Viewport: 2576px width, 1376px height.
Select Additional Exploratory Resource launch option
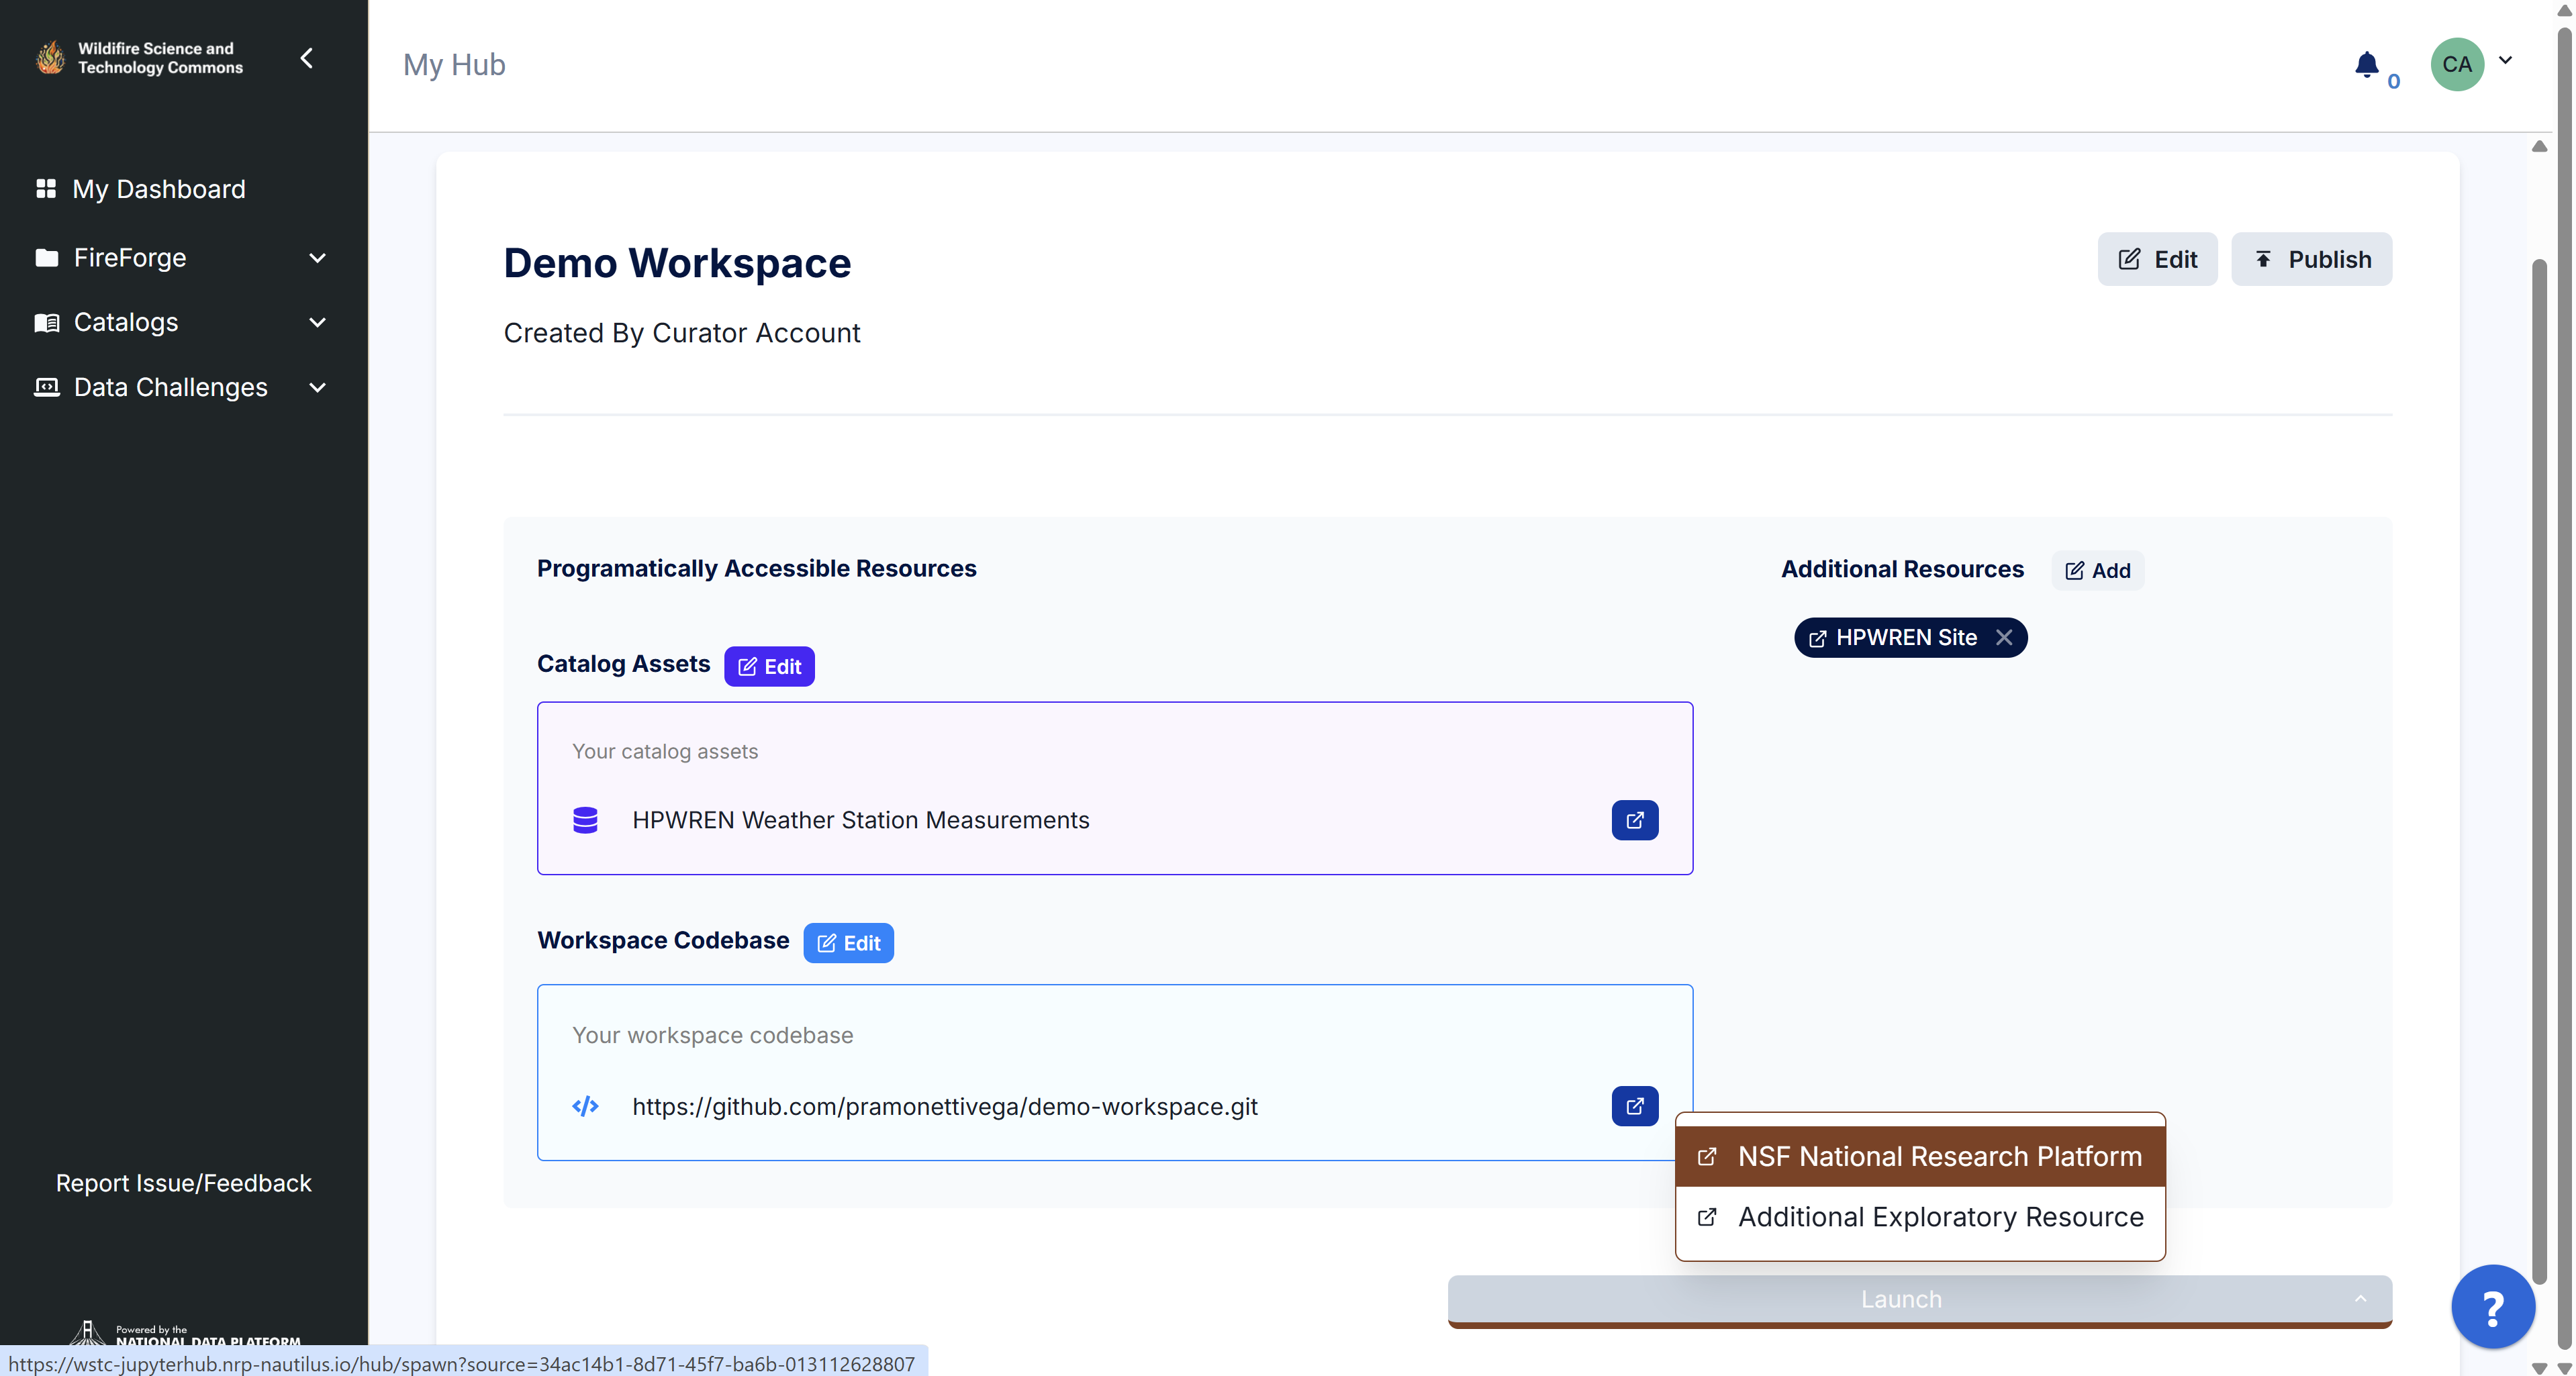pos(1920,1217)
